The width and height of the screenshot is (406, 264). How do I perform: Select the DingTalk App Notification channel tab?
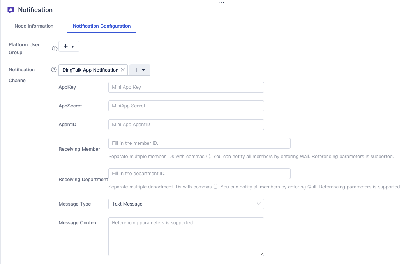90,70
